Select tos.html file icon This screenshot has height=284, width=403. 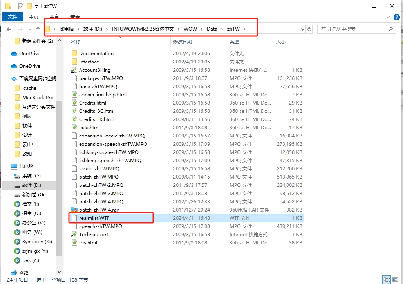74,242
